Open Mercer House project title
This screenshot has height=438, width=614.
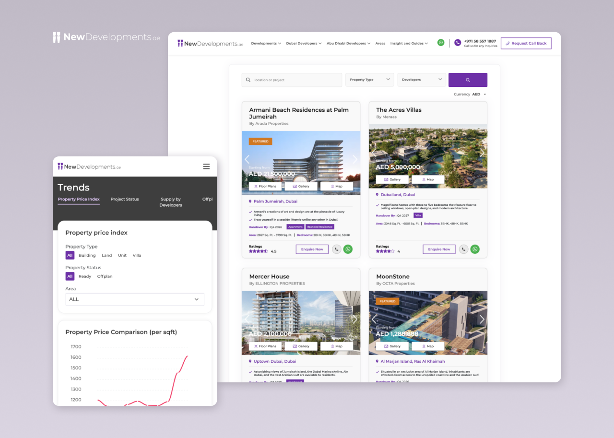pos(269,277)
